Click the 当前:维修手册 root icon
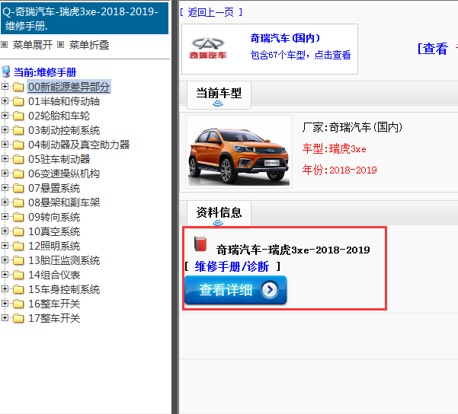The width and height of the screenshot is (458, 414). coord(7,72)
